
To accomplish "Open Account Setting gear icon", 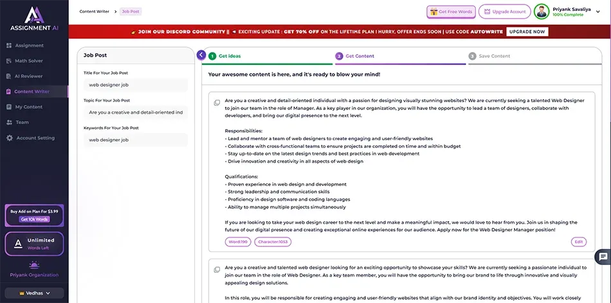I will point(9,138).
